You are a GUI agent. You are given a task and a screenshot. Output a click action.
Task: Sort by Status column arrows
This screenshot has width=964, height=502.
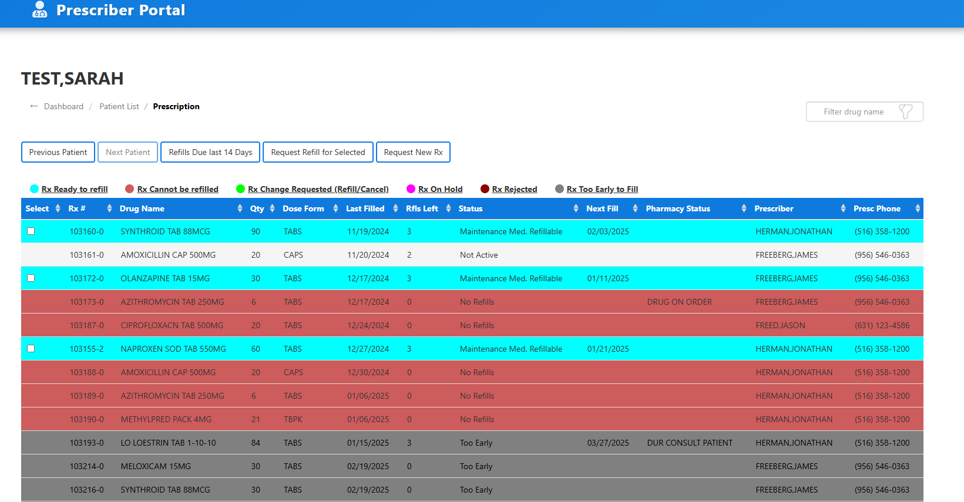[x=576, y=208]
